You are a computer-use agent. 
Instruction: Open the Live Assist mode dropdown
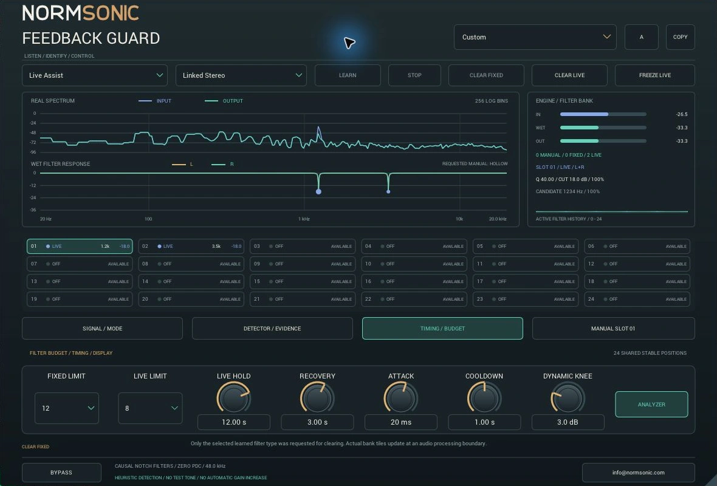tap(95, 75)
